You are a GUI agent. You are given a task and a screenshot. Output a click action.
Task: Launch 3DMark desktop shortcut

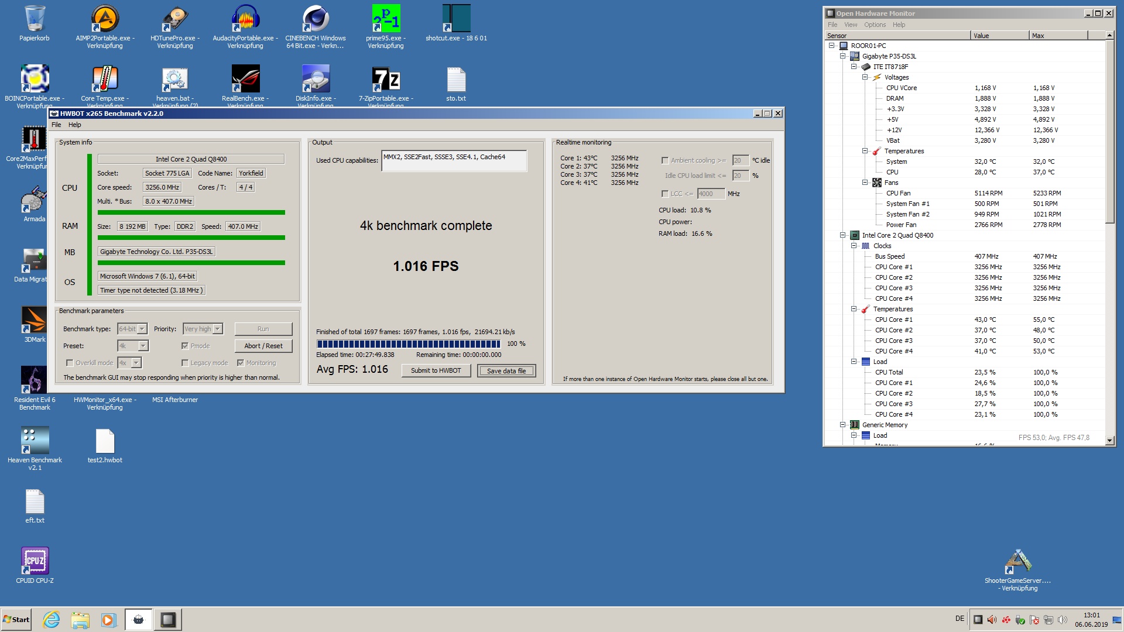click(35, 320)
